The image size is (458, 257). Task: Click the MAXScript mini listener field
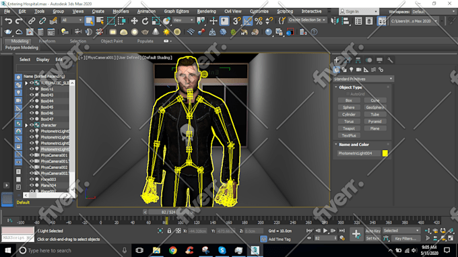pos(18,237)
